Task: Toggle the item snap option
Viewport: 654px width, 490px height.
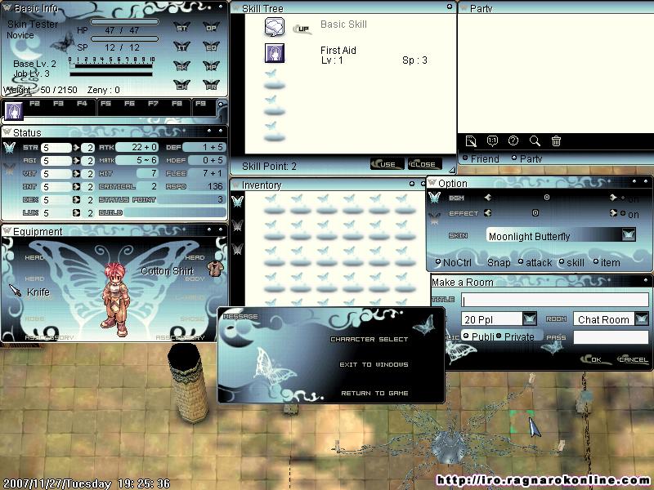Action: [x=596, y=262]
